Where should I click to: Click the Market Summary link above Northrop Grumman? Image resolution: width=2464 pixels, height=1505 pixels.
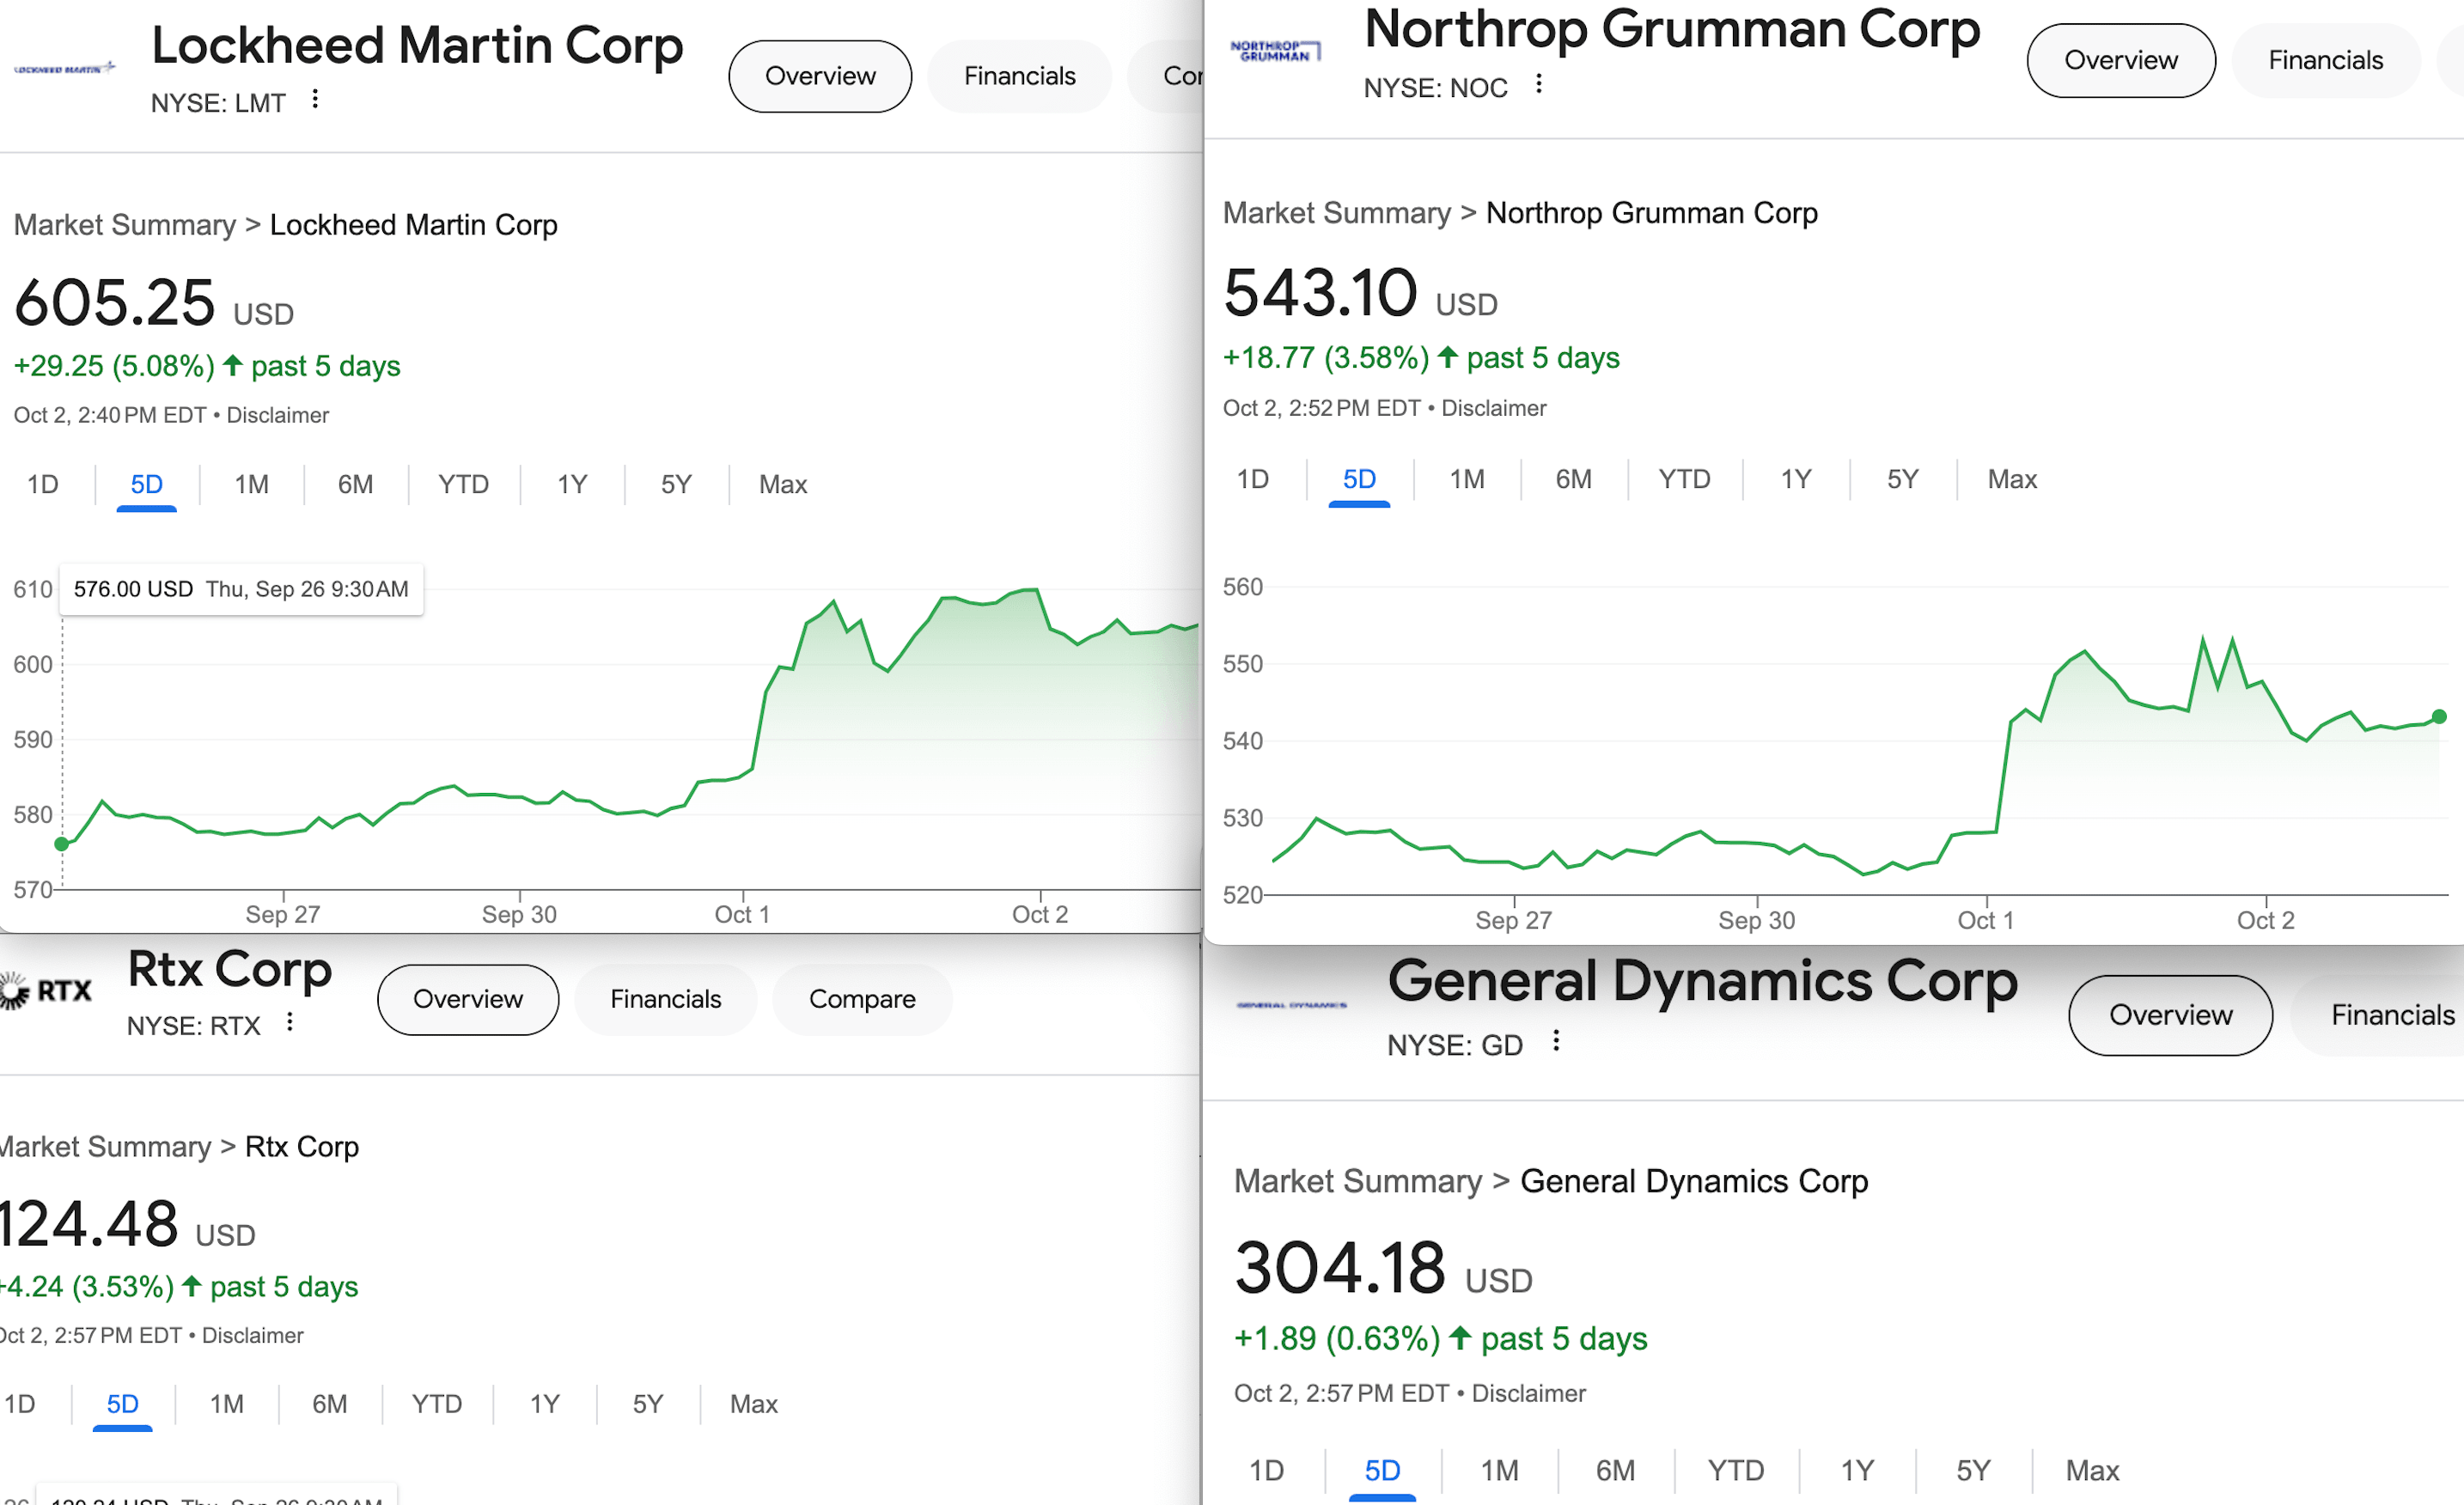(x=1336, y=213)
